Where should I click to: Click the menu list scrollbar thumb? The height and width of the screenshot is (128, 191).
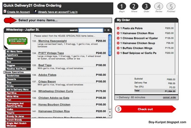pos(110,45)
